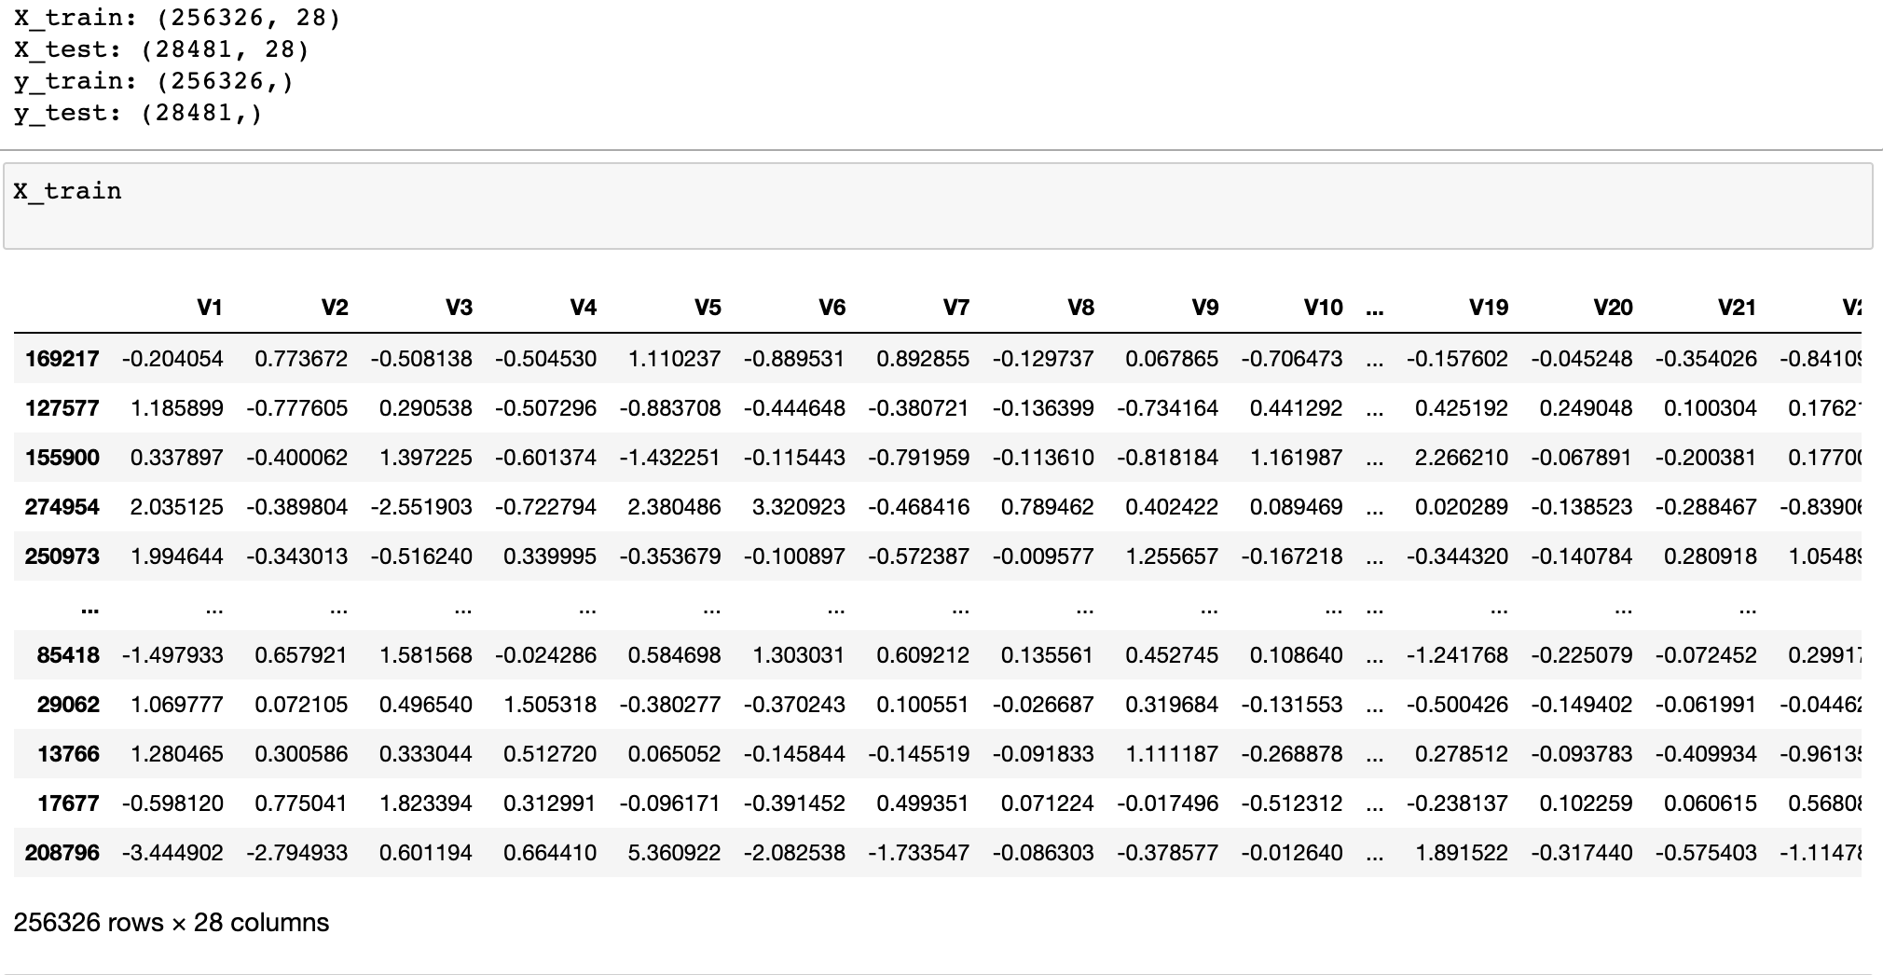The height and width of the screenshot is (975, 1883).
Task: Select the V1 column header
Action: click(x=205, y=307)
